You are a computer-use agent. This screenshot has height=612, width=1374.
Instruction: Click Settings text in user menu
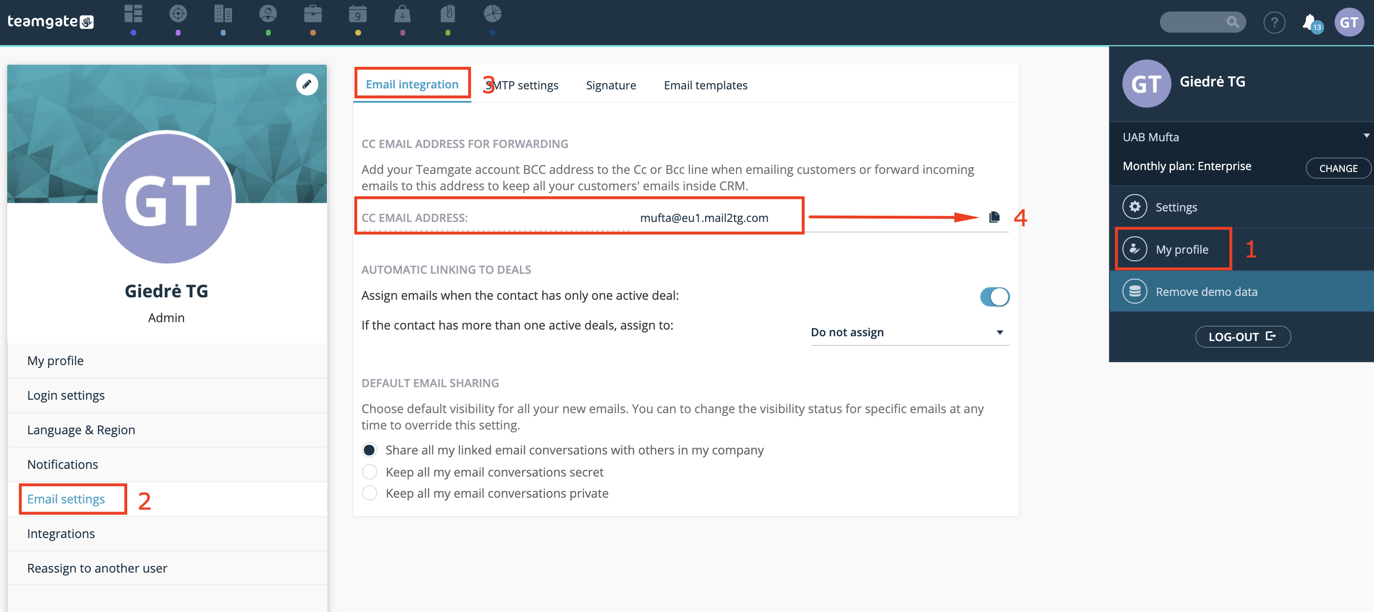(x=1176, y=207)
